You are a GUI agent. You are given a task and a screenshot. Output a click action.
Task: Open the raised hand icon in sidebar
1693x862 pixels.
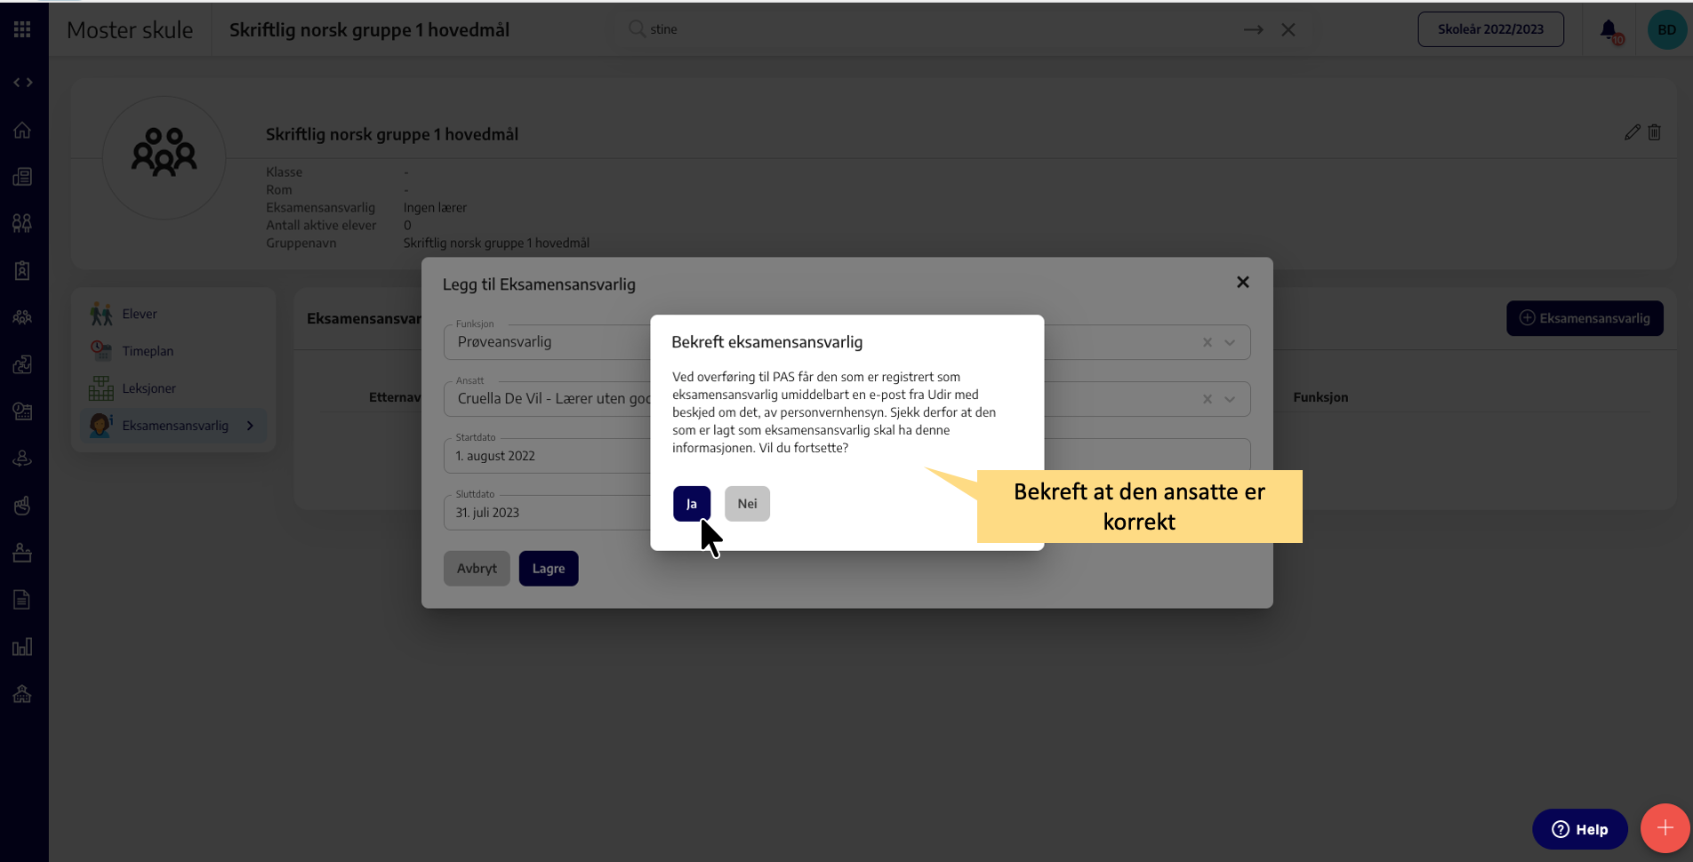22,506
